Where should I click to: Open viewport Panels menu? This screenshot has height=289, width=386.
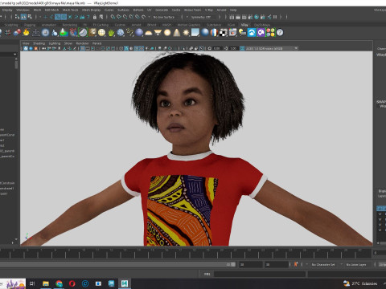pyautogui.click(x=96, y=43)
